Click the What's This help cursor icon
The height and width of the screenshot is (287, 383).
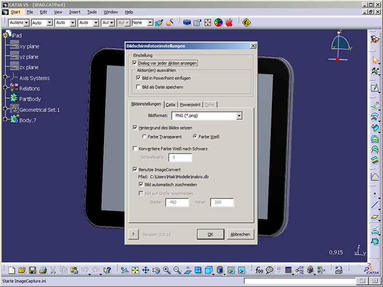click(x=107, y=270)
